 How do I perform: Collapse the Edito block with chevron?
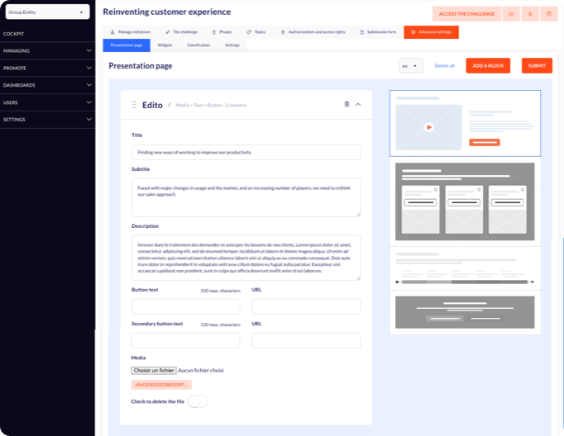pos(358,105)
